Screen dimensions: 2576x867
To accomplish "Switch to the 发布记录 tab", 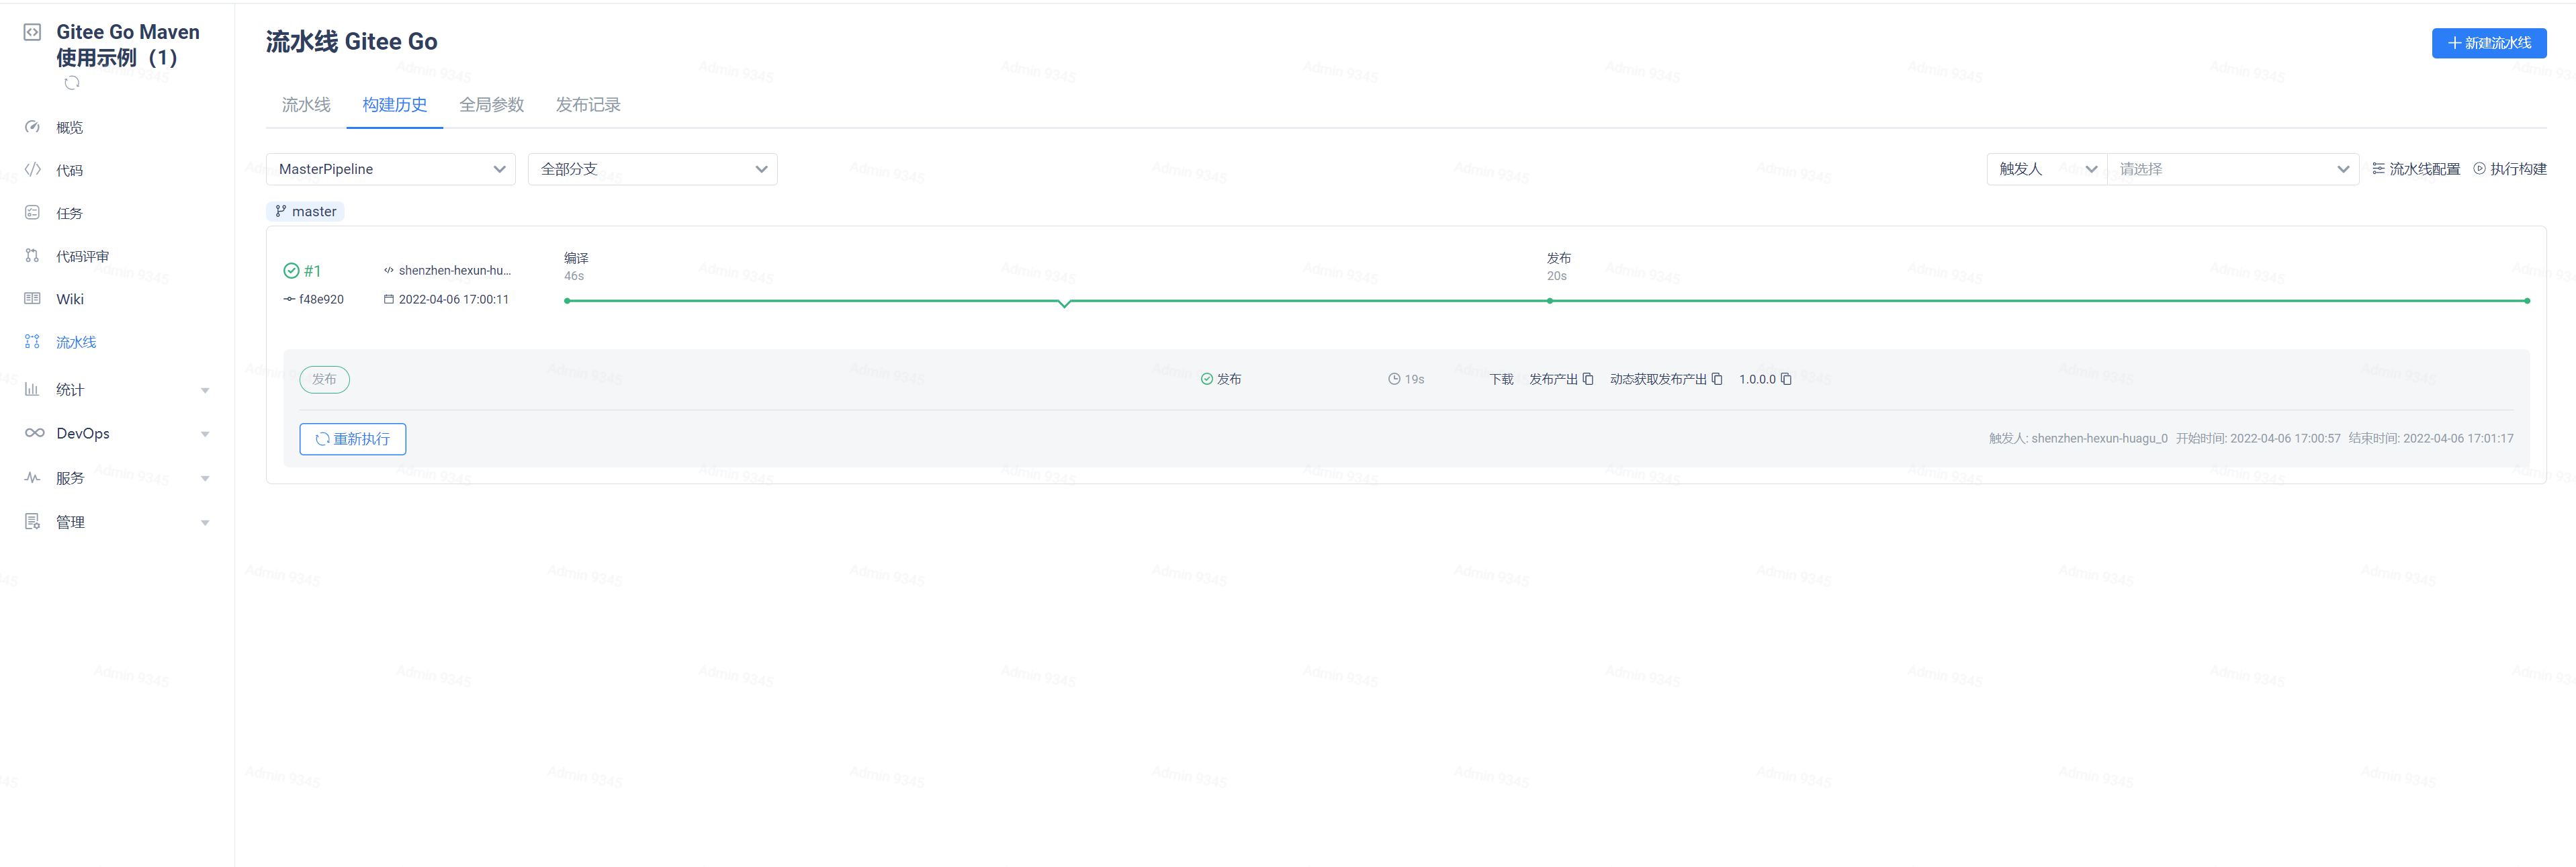I will point(588,105).
